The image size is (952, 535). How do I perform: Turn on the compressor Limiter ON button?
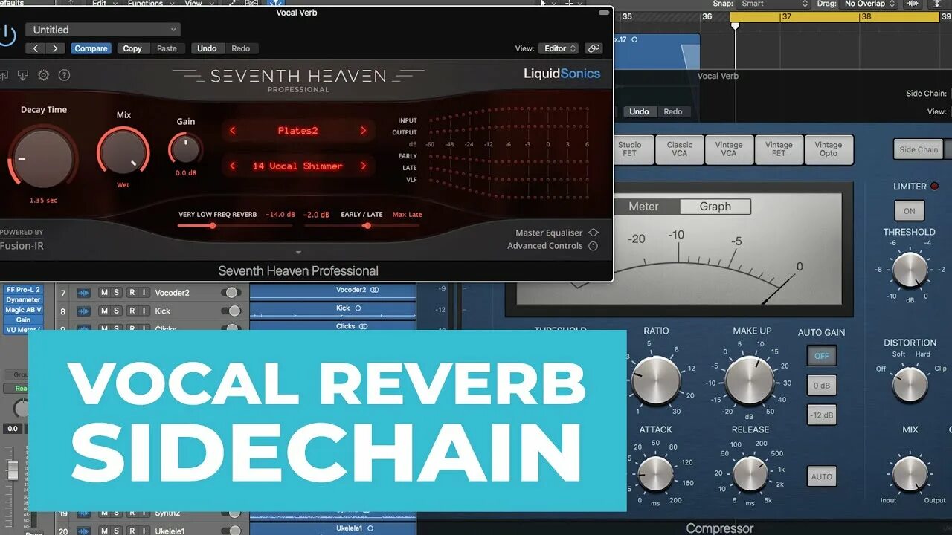click(x=909, y=211)
